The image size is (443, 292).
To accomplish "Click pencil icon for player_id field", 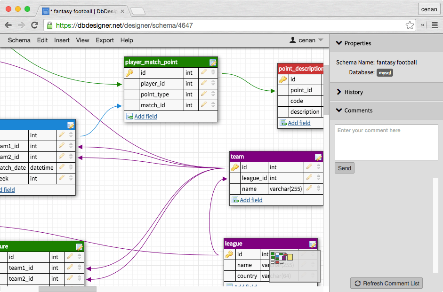I will [203, 84].
